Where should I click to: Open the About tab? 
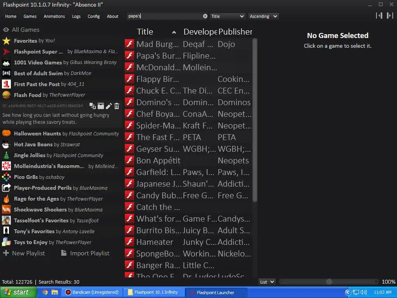pyautogui.click(x=112, y=16)
